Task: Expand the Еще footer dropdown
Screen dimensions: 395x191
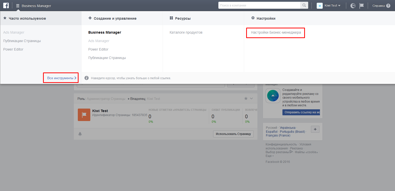Action: 270,156
